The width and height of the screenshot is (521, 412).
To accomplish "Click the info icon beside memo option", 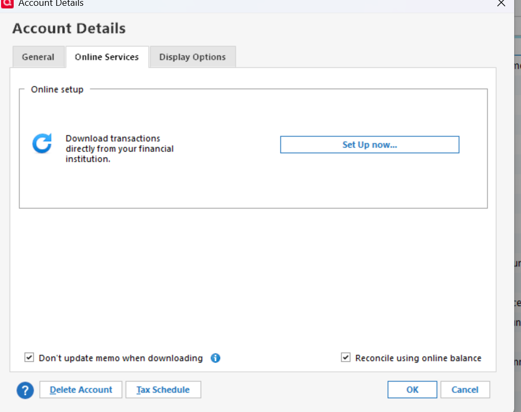I will (215, 358).
